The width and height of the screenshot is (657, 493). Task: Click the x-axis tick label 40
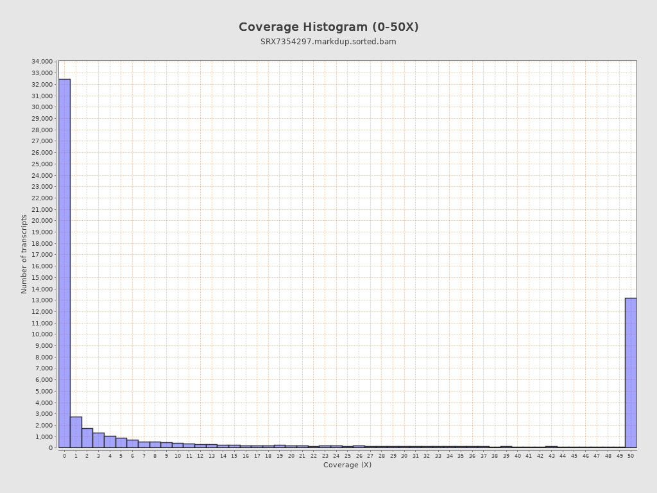click(x=517, y=456)
